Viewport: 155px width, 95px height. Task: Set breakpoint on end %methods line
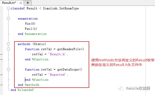pyautogui.click(x=1, y=85)
